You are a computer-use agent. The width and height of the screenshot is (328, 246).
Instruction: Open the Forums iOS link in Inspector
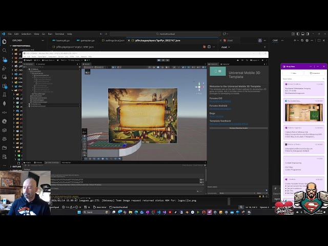220,101
